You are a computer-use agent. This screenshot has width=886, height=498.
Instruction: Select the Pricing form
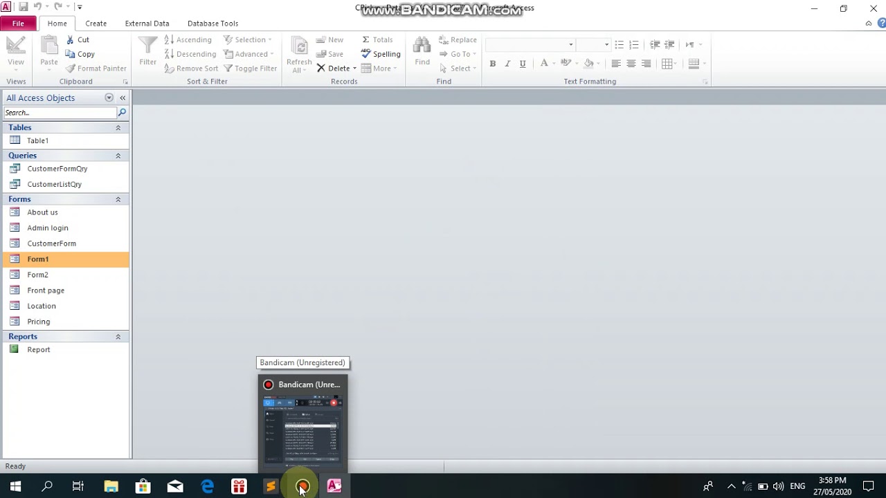pos(66,322)
